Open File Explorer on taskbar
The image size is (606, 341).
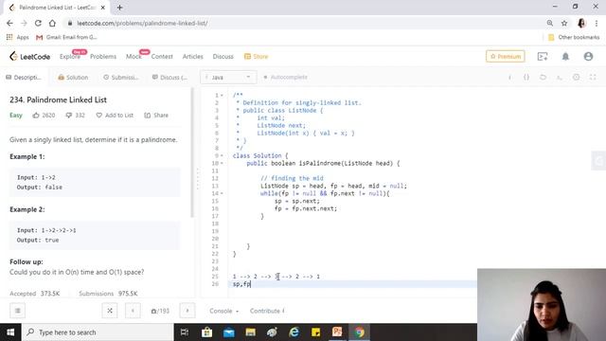[250, 332]
